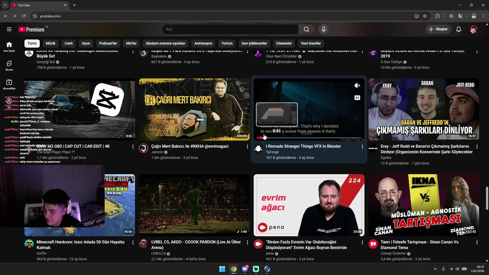This screenshot has width=489, height=275.
Task: Open options for Eray Jeff Redd video
Action: pos(477,147)
